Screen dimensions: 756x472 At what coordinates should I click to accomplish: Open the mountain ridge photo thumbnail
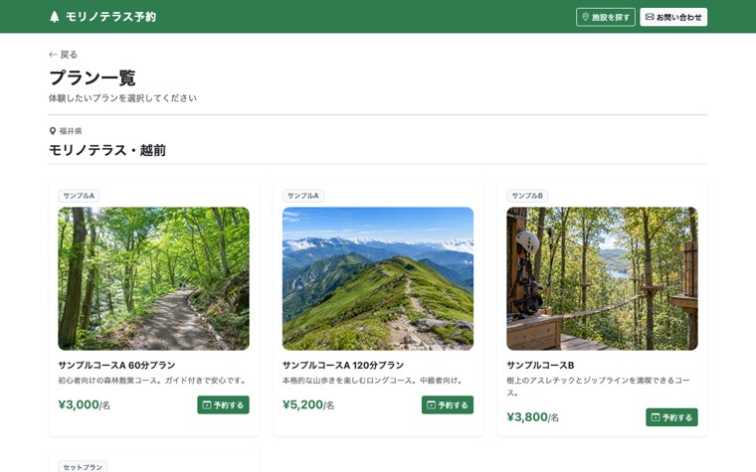(378, 278)
